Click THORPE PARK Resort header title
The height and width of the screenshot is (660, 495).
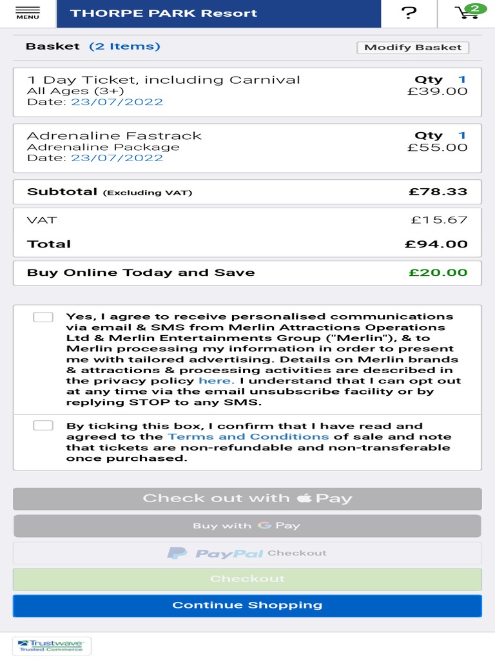coord(163,13)
